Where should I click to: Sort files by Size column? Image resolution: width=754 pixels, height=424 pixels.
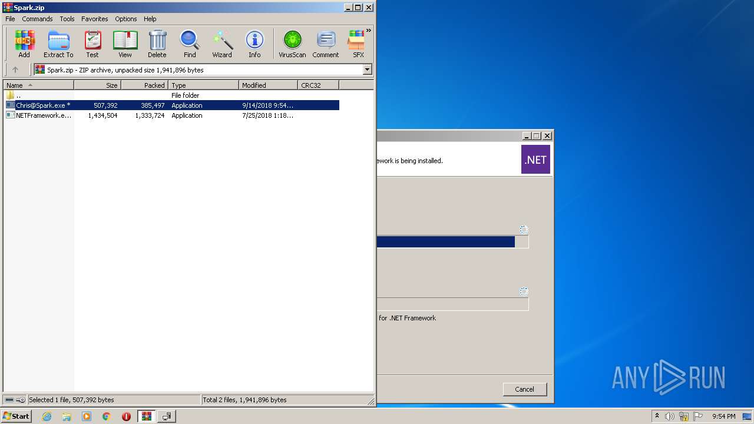click(98, 85)
